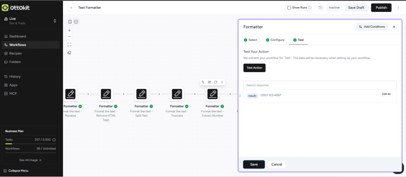Viewport: 406px width, 177px height.
Task: Click the Search response input field
Action: pos(320,85)
